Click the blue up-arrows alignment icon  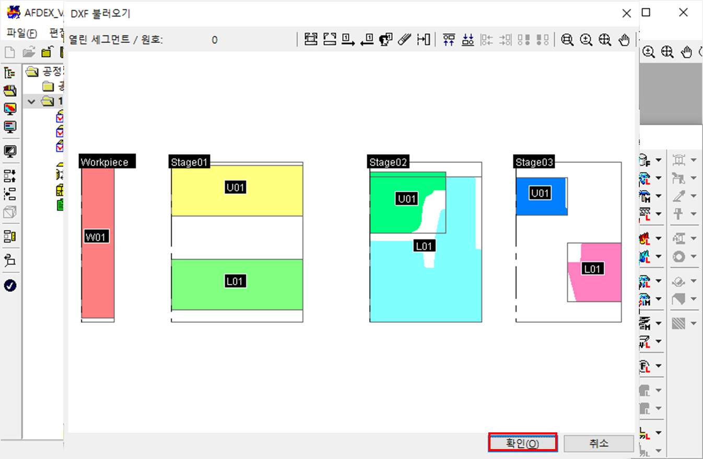449,40
